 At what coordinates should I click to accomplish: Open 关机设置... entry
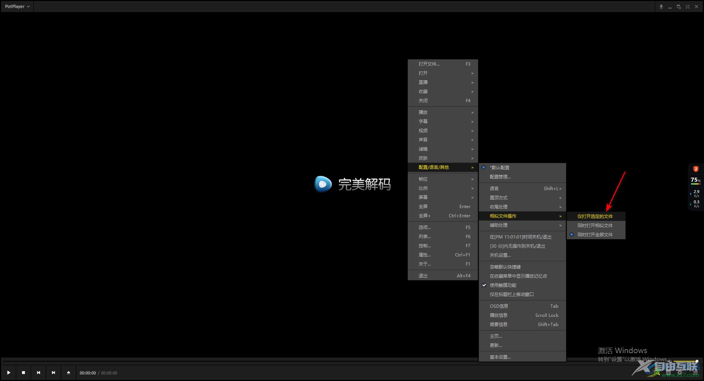click(x=522, y=255)
